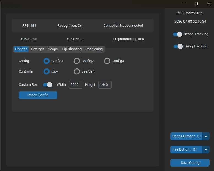Click the Preprocessing: 1ms readout
Screen dimensions: 214x171
tap(128, 39)
